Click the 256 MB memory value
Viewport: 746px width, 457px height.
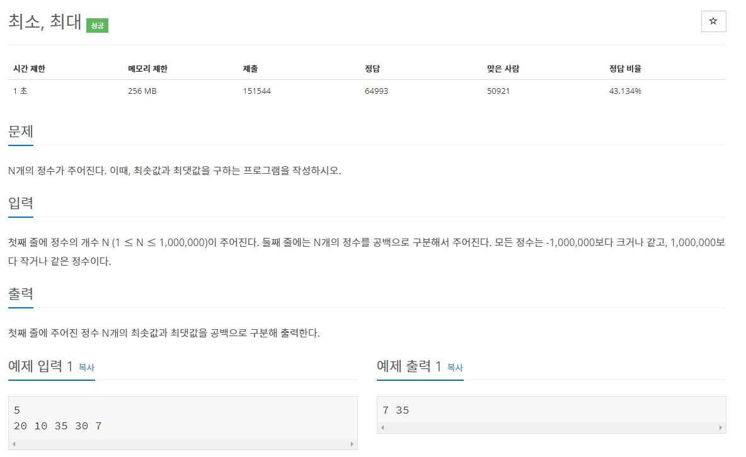pyautogui.click(x=142, y=91)
